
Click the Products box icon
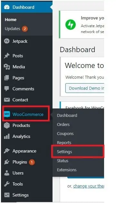tap(7, 125)
